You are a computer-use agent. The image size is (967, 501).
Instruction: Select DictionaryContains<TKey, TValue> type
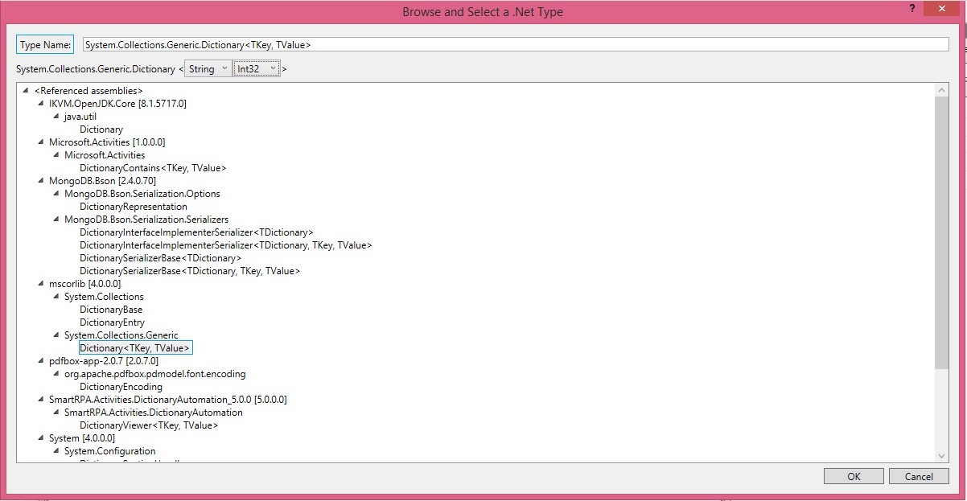153,168
